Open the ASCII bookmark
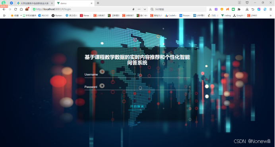The height and width of the screenshot is (147, 275). click(x=43, y=15)
